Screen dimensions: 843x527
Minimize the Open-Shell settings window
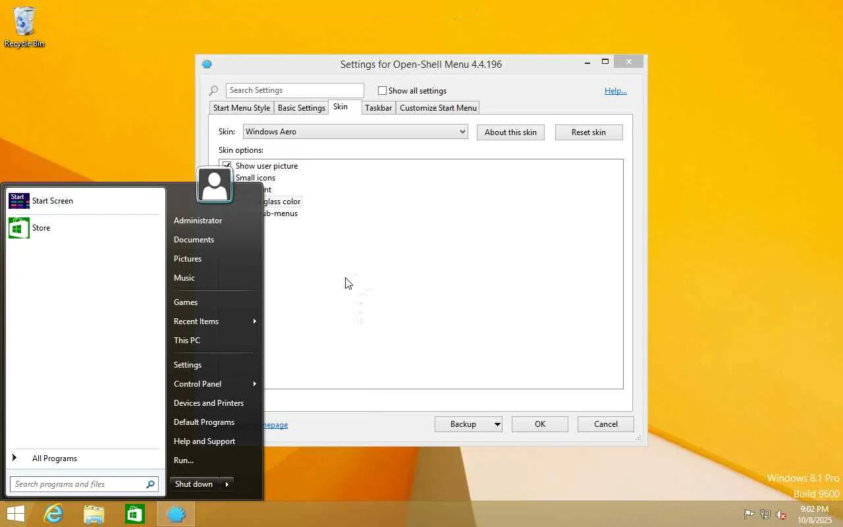coord(587,63)
